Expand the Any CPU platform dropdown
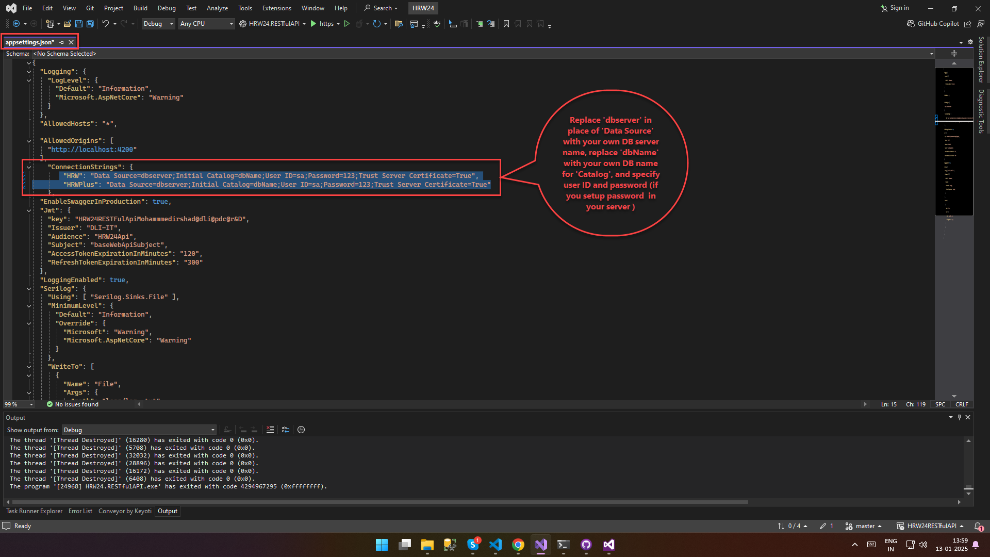 206,24
